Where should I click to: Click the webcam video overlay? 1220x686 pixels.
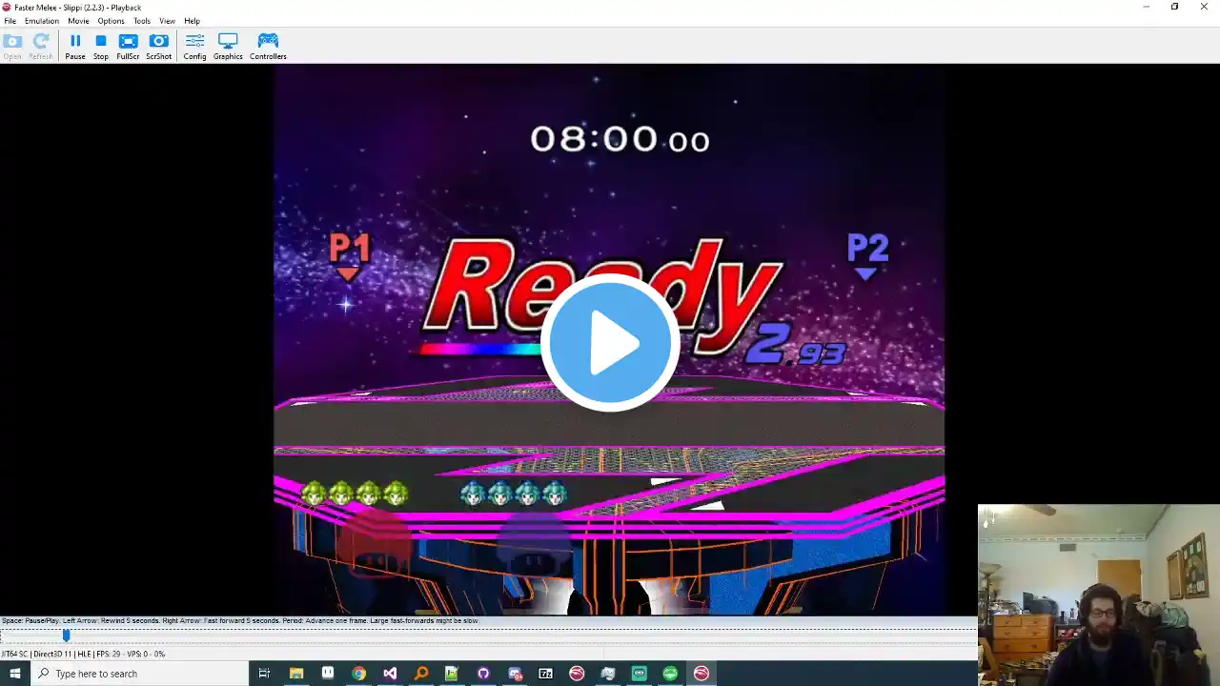(1099, 595)
